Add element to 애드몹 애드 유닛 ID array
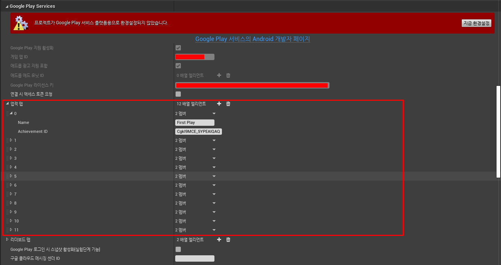The width and height of the screenshot is (501, 265). click(x=219, y=75)
